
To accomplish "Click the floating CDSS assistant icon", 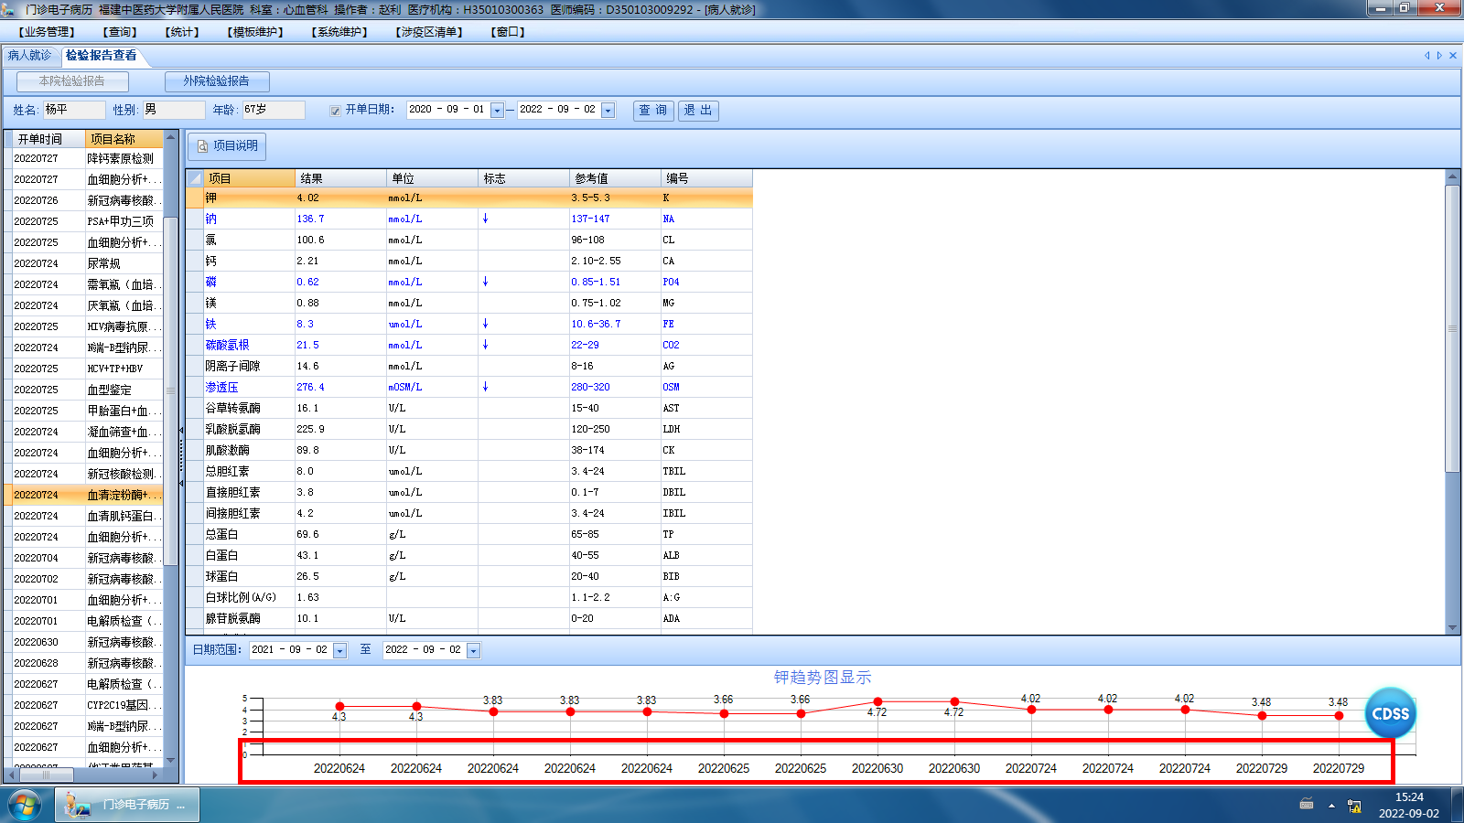I will pyautogui.click(x=1390, y=713).
